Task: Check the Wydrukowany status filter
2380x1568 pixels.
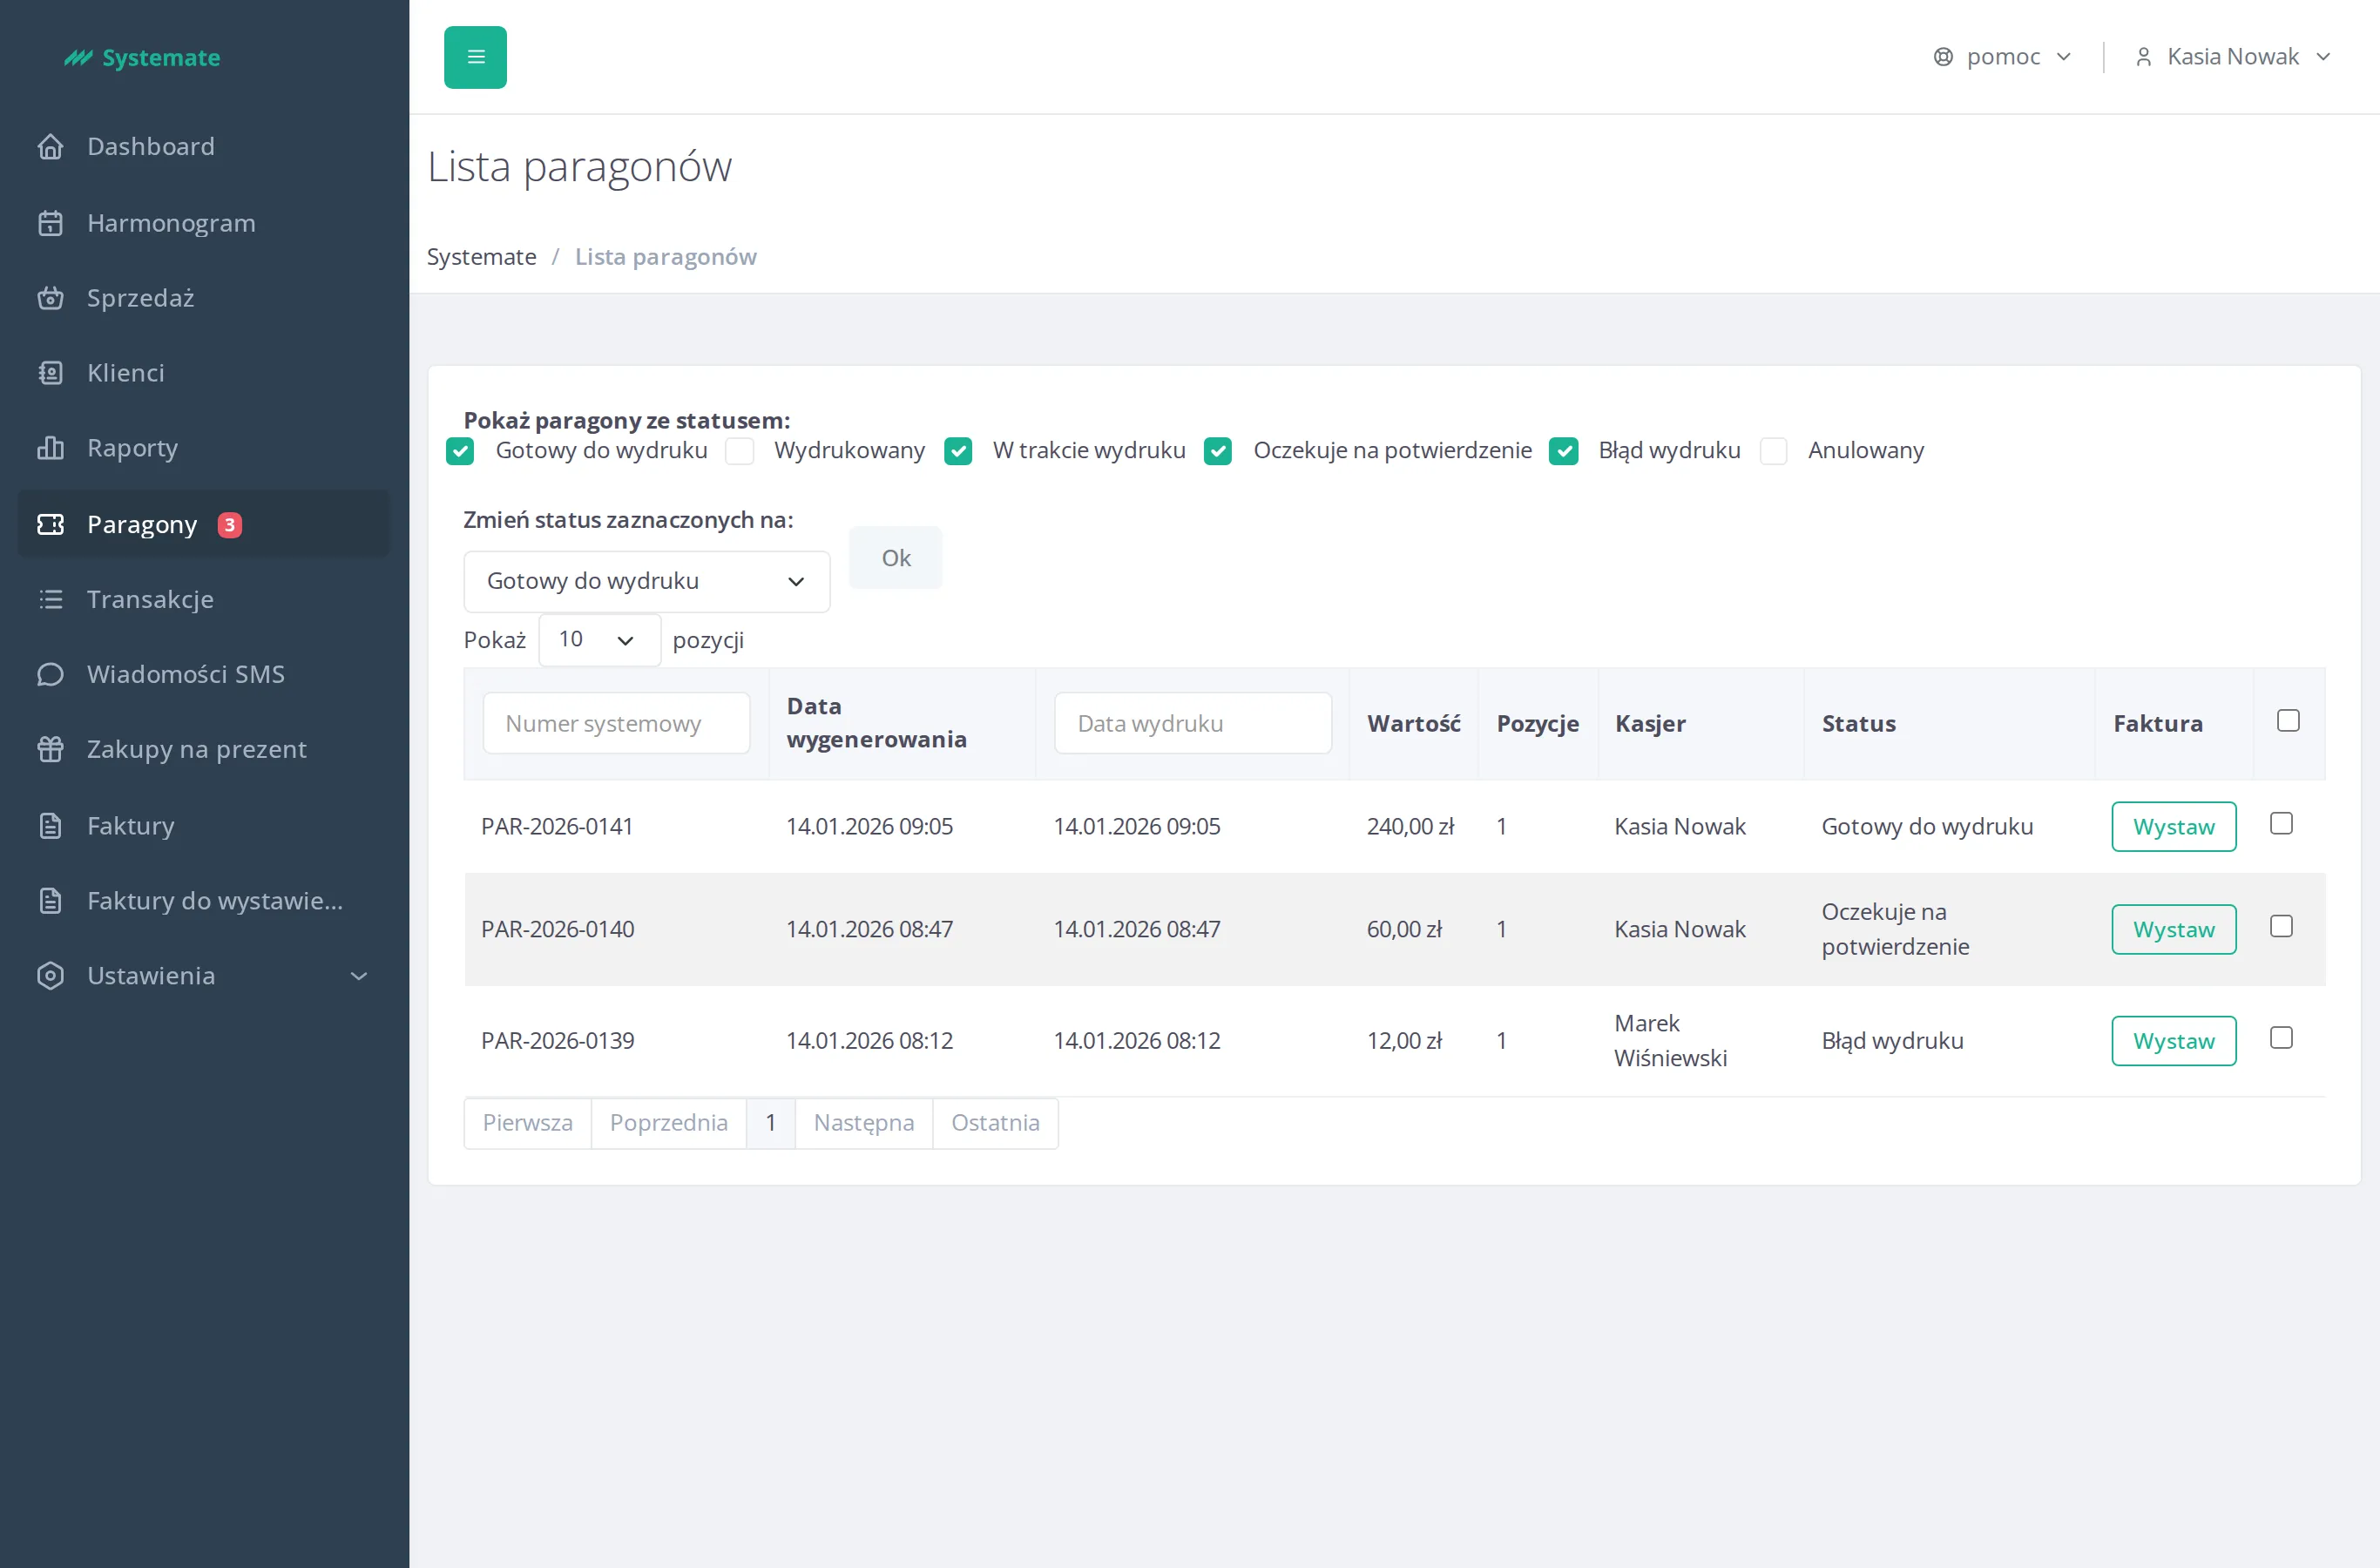Action: click(740, 451)
